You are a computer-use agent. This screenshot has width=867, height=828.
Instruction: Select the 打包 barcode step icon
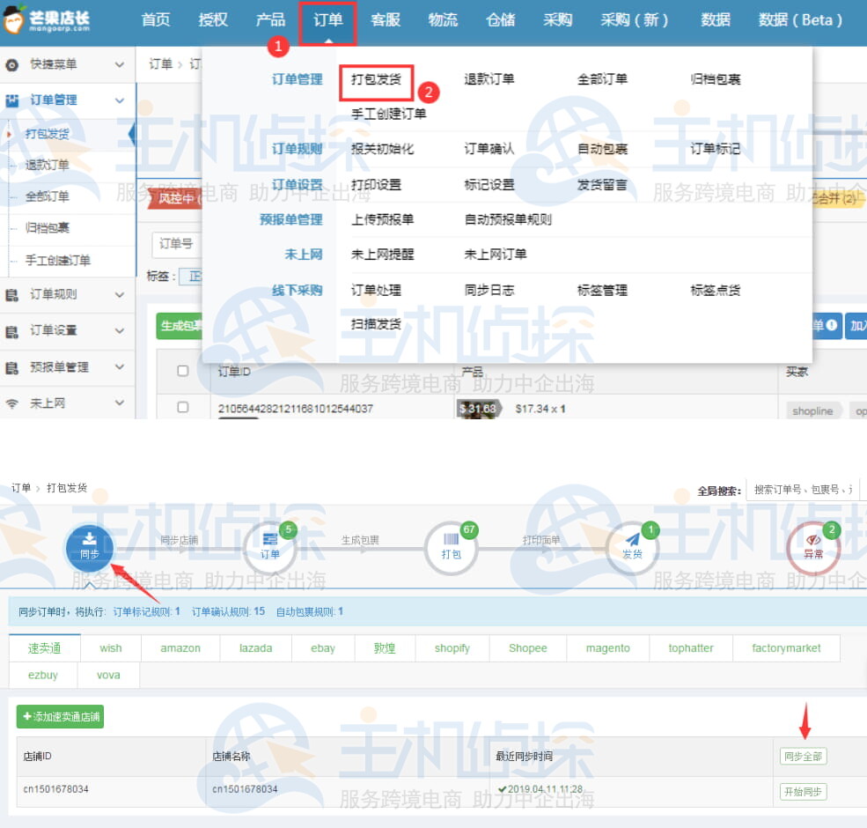[451, 546]
